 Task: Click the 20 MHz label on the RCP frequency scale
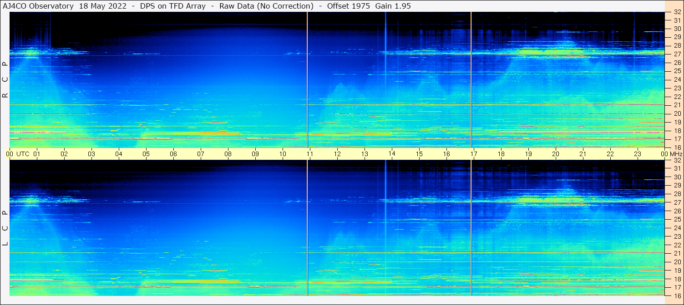pos(677,113)
